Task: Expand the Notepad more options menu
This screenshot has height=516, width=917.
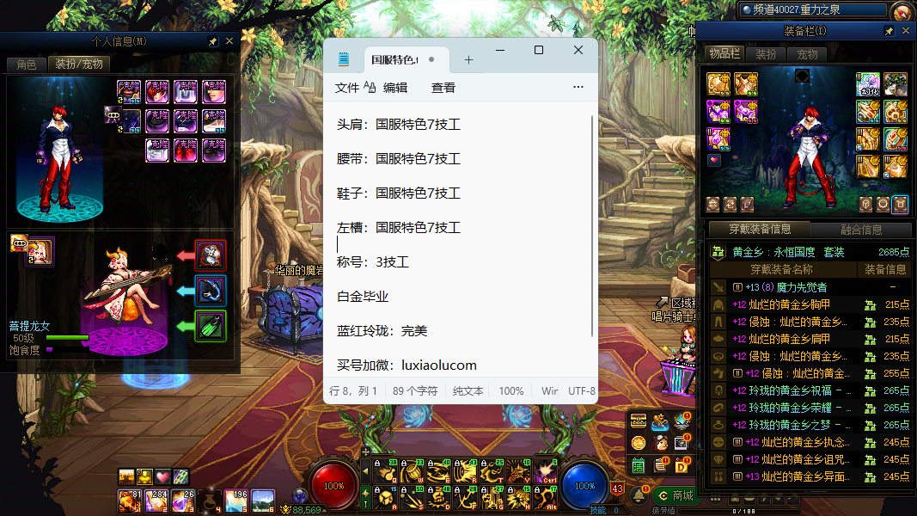Action: pyautogui.click(x=578, y=87)
